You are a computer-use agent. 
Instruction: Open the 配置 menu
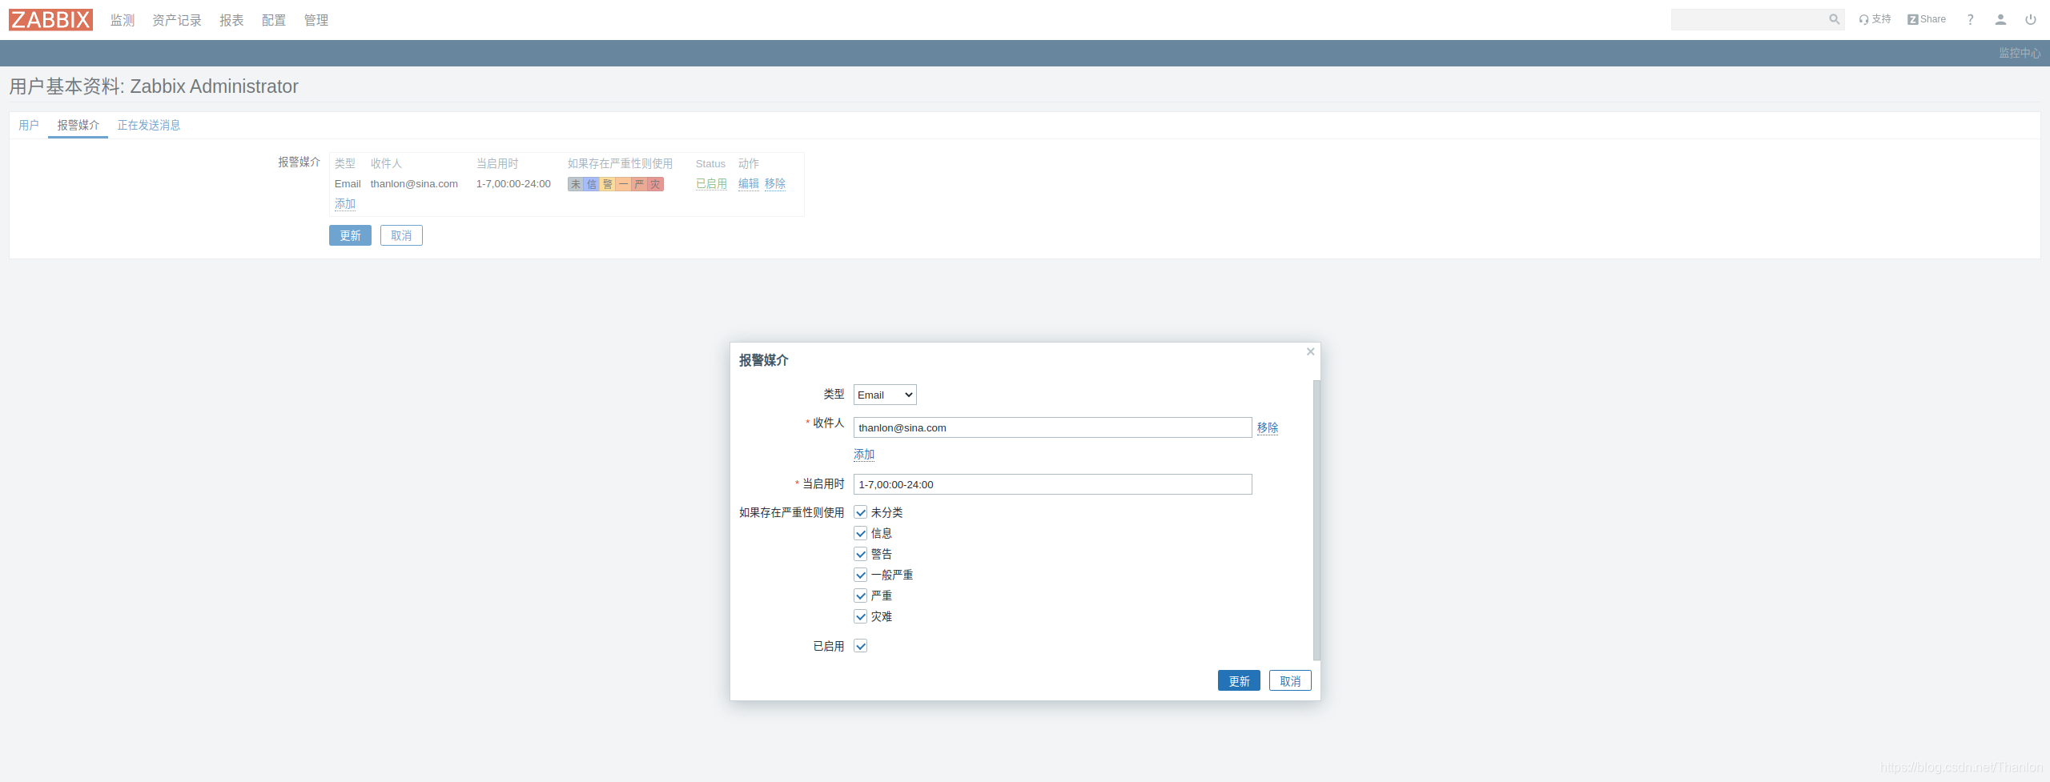274,20
